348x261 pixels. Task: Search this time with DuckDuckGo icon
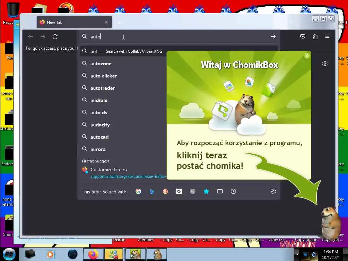(x=166, y=191)
